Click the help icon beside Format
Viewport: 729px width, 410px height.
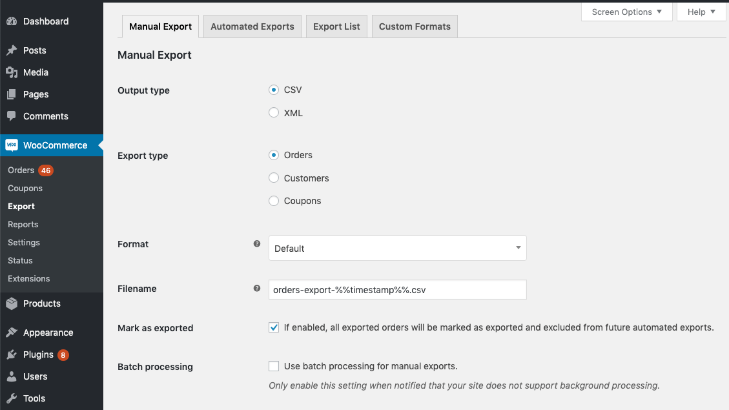point(257,244)
